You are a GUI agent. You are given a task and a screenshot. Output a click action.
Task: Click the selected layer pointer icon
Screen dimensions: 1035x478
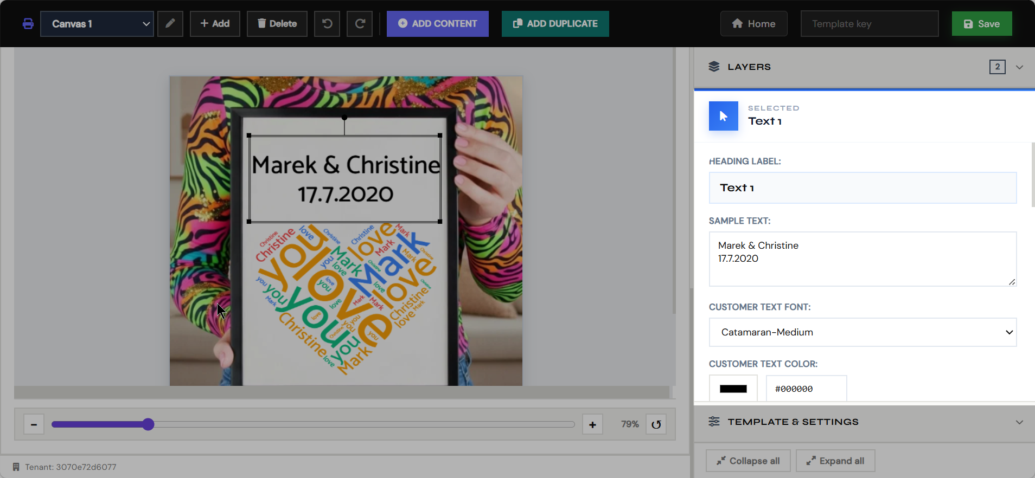pyautogui.click(x=724, y=116)
